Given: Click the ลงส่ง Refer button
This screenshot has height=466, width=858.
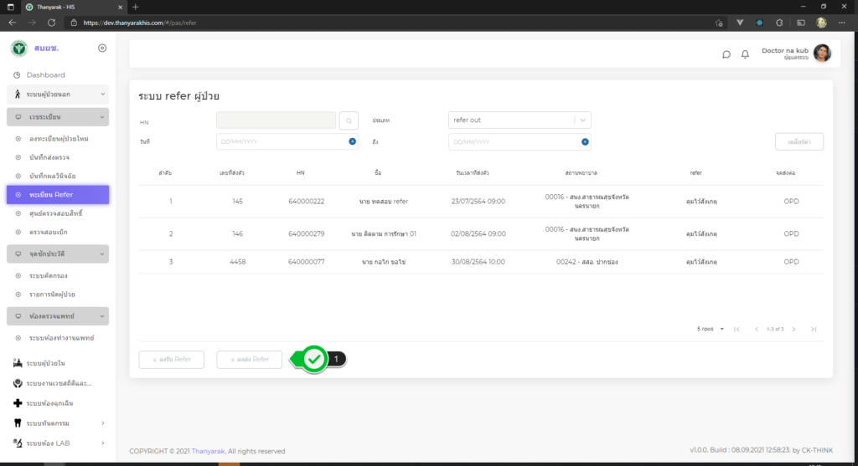Looking at the screenshot, I should click(249, 359).
